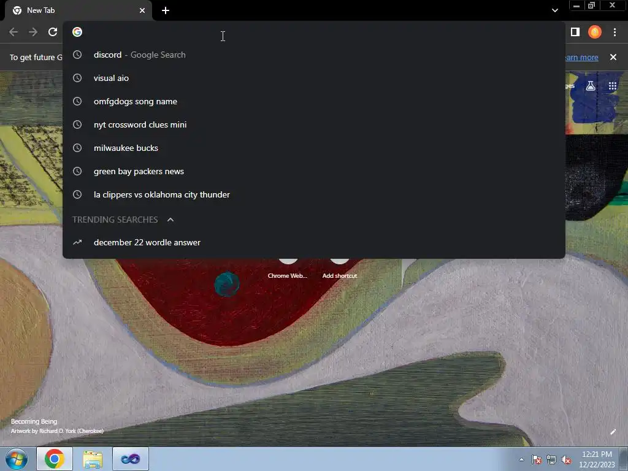Image resolution: width=628 pixels, height=471 pixels.
Task: Open the orange profile avatar
Action: pyautogui.click(x=595, y=32)
